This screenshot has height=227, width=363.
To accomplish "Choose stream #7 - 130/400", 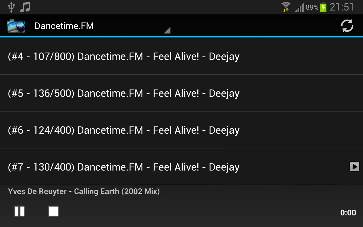I will click(181, 167).
